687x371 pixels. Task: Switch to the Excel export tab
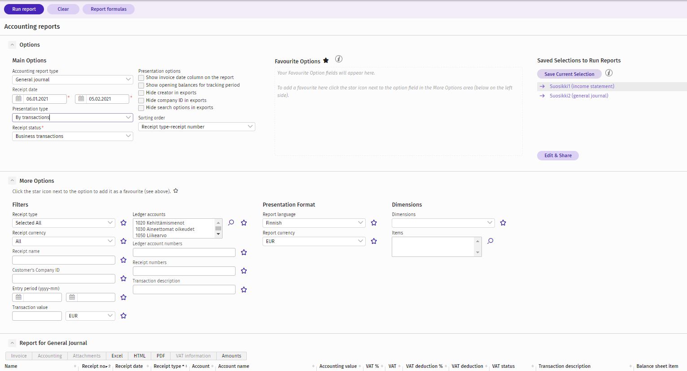[x=117, y=356]
